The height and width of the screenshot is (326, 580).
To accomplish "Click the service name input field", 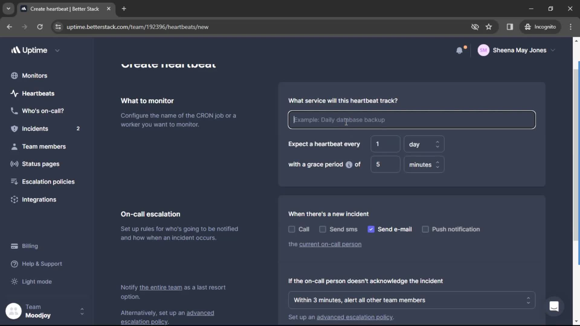I will pyautogui.click(x=411, y=120).
